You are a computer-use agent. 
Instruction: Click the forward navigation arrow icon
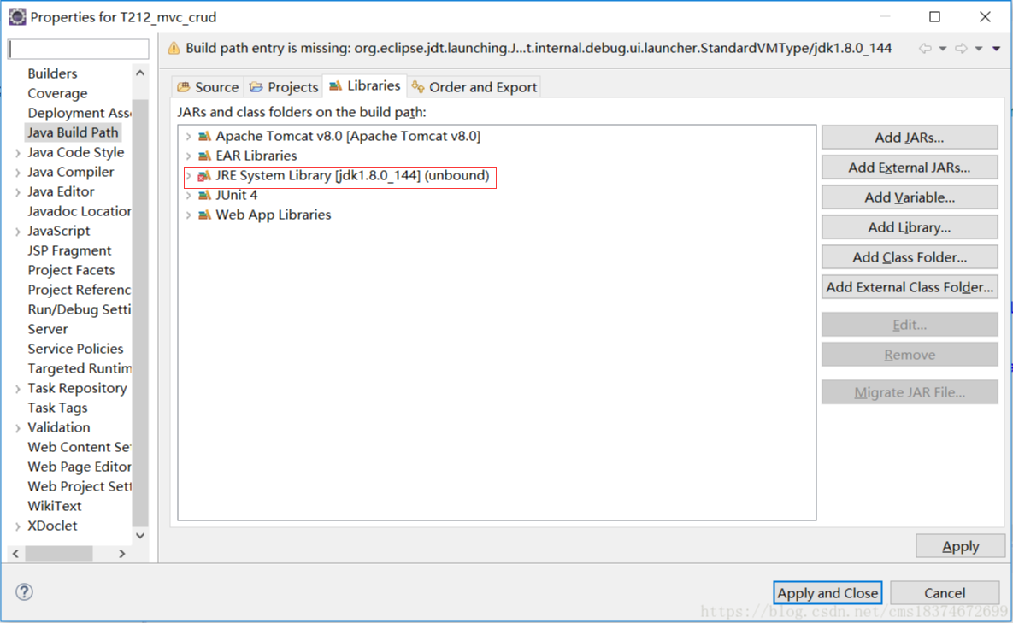pyautogui.click(x=962, y=49)
